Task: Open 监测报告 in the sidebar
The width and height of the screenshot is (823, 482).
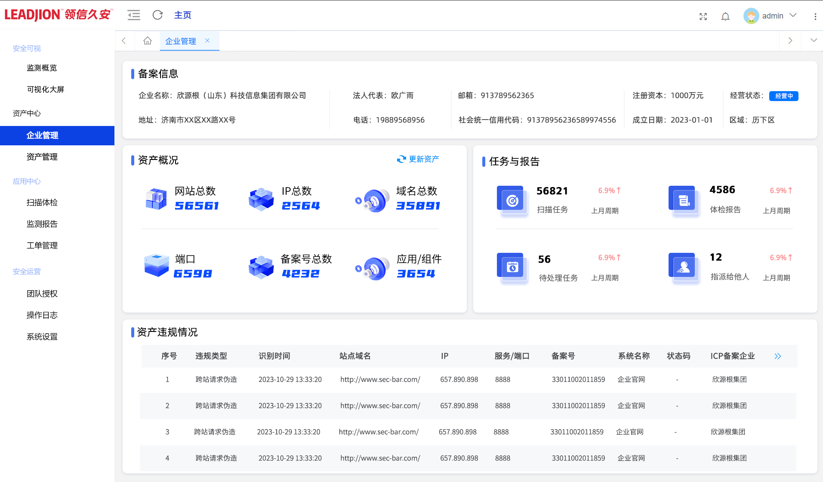Action: pos(42,224)
